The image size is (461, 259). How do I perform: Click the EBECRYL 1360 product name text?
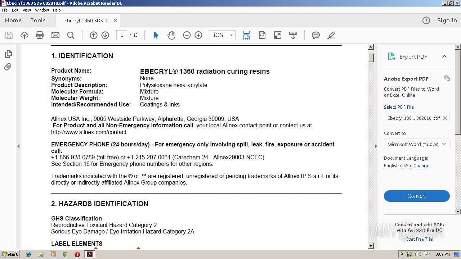(205, 71)
